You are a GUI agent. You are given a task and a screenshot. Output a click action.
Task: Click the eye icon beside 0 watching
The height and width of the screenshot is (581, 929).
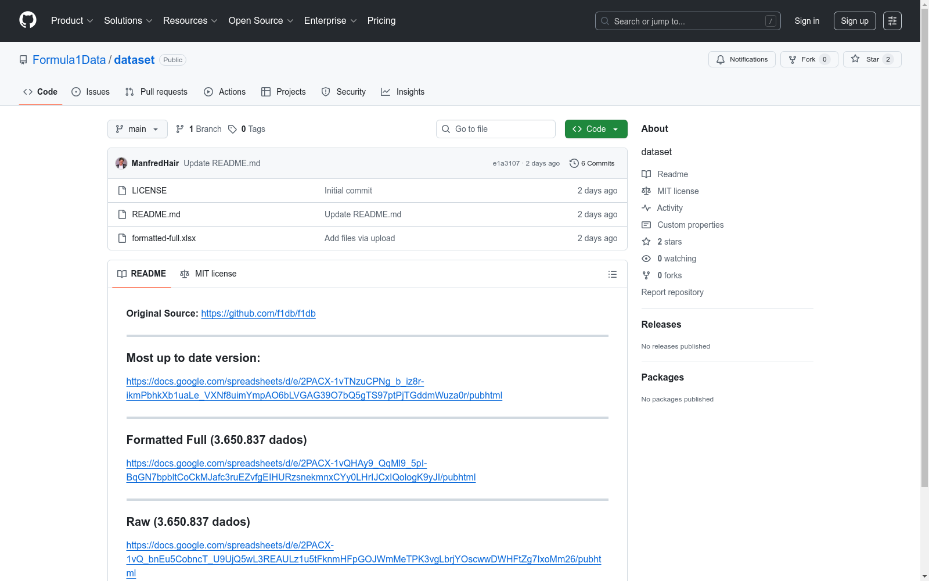646,259
